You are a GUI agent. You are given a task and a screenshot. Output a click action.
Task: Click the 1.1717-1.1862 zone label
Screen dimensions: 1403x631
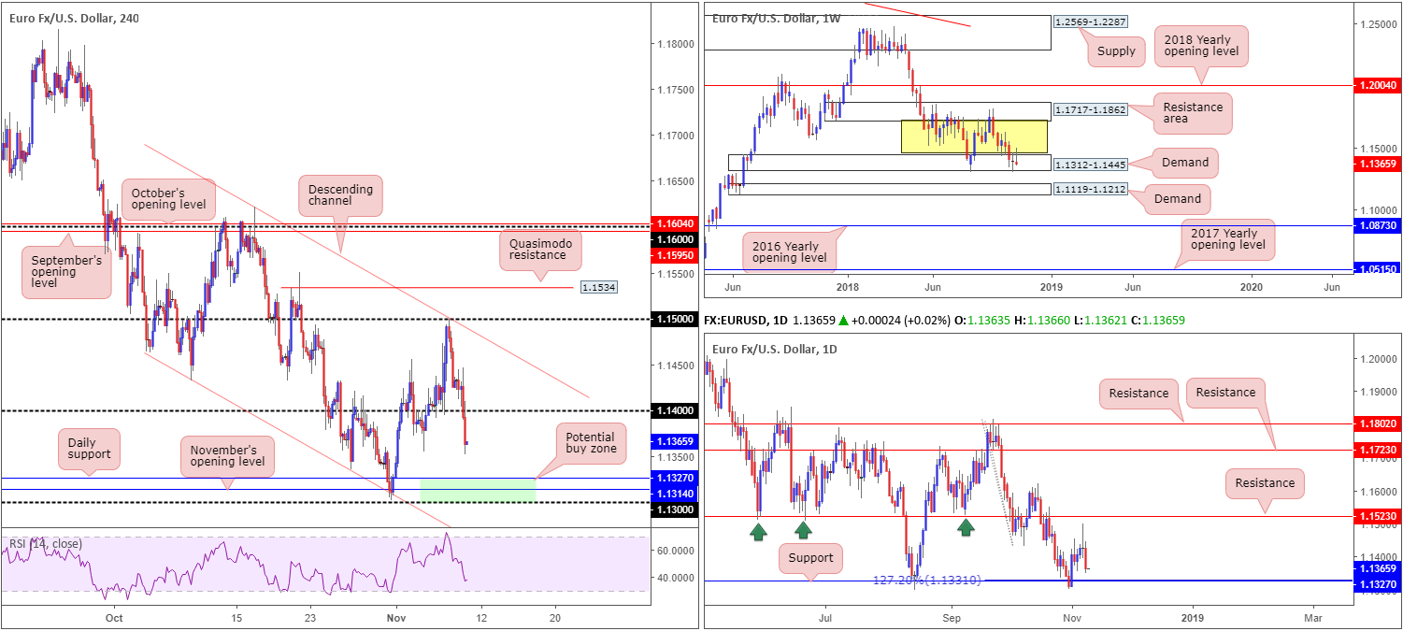point(1090,110)
